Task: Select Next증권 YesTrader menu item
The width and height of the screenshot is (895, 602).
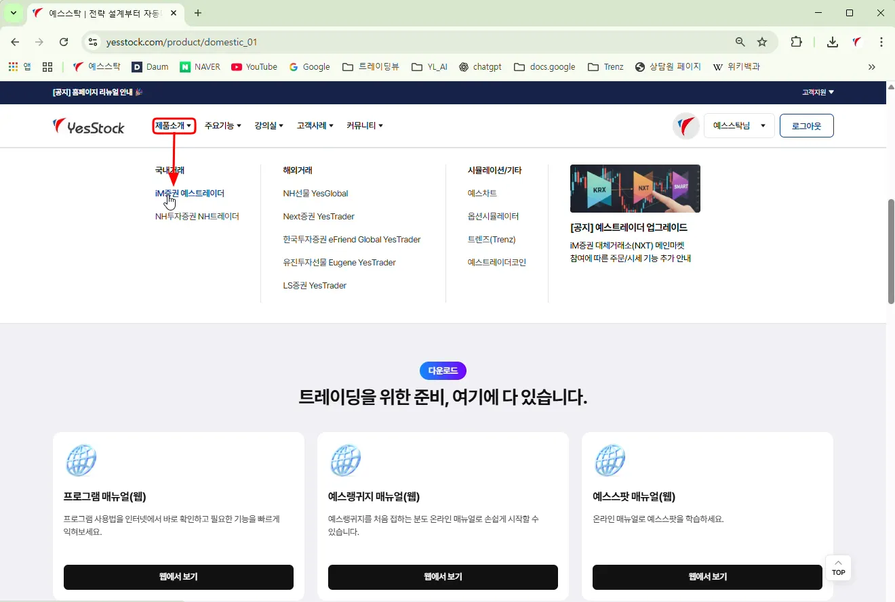Action: (319, 217)
